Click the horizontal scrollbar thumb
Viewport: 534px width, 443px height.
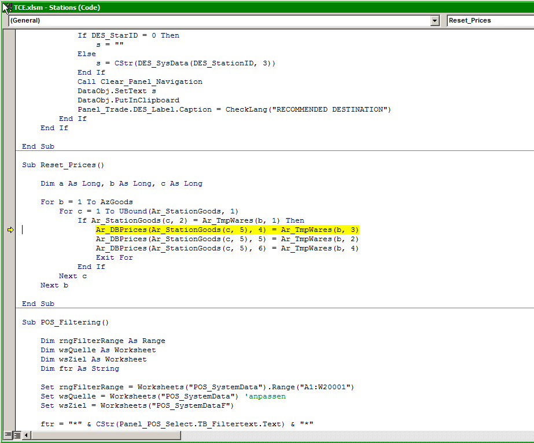(x=106, y=435)
